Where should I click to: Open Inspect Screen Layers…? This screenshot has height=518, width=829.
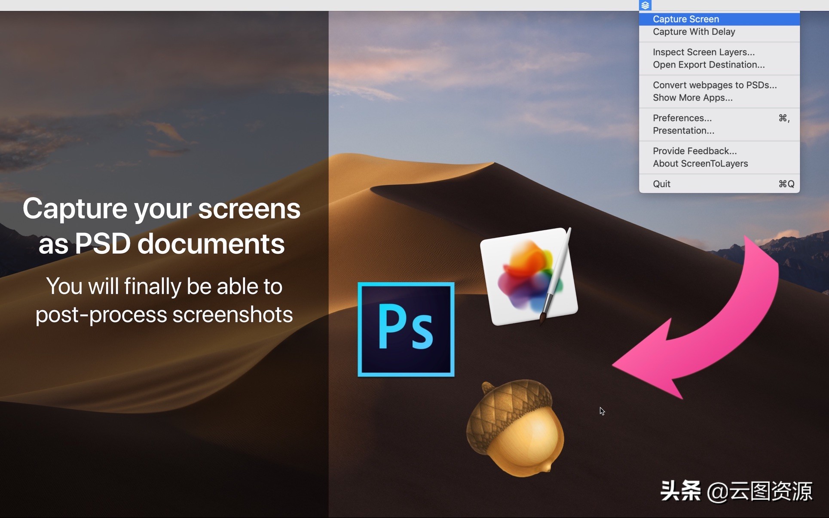point(719,52)
